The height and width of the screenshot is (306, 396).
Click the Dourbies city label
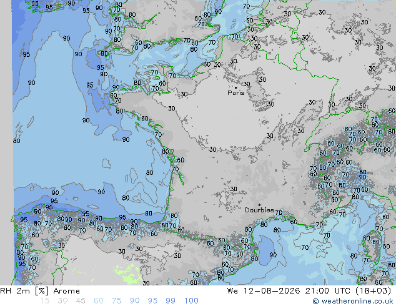(259, 210)
